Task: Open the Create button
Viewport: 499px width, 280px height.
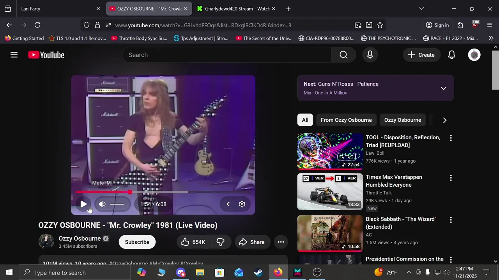Action: tap(421, 55)
